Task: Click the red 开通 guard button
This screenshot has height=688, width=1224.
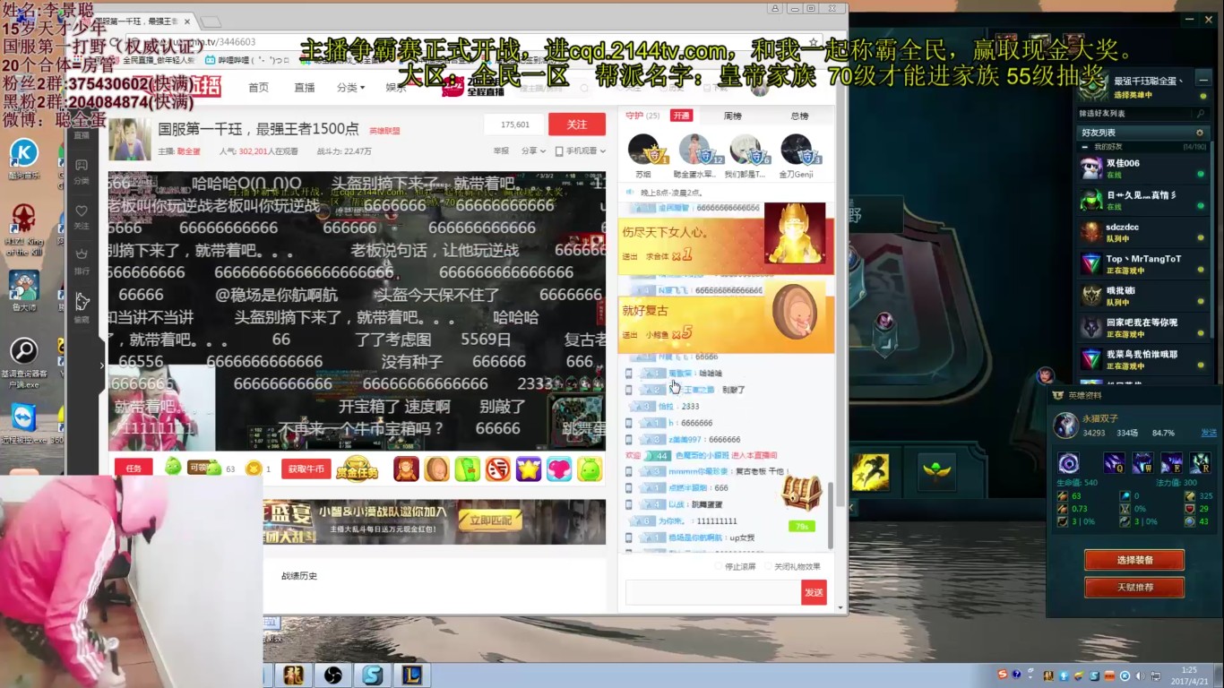Action: coord(682,116)
